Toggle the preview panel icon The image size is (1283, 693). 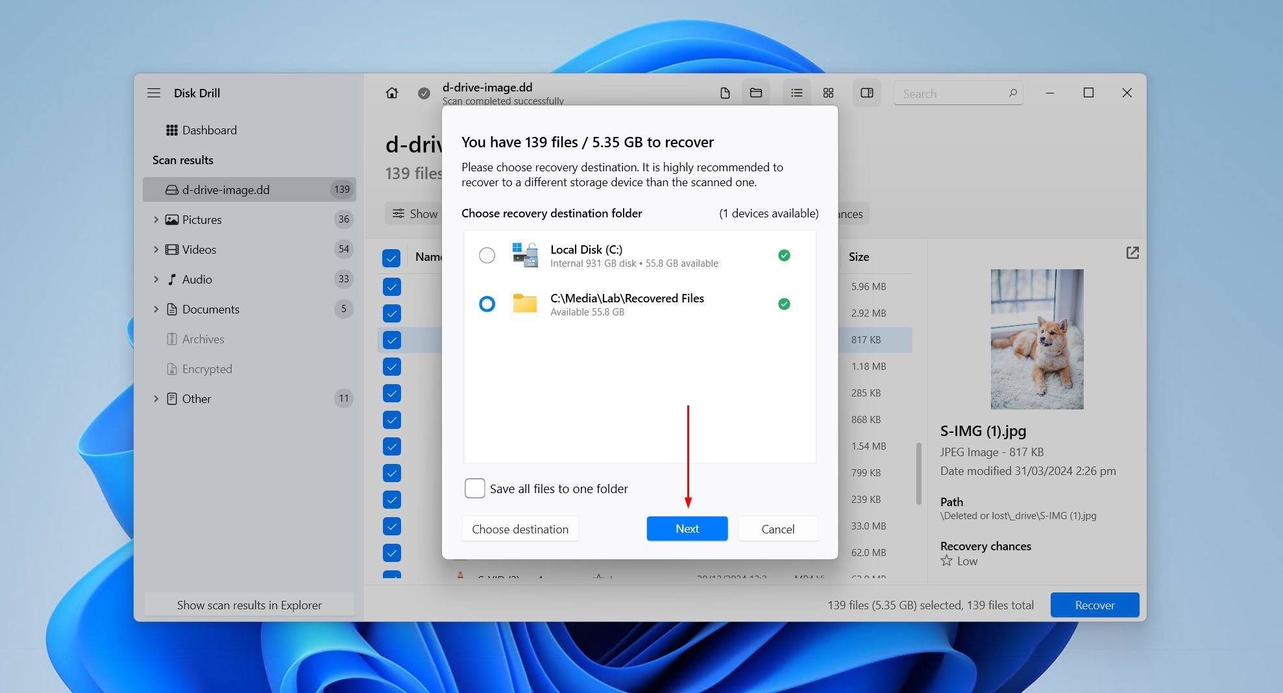pyautogui.click(x=867, y=93)
